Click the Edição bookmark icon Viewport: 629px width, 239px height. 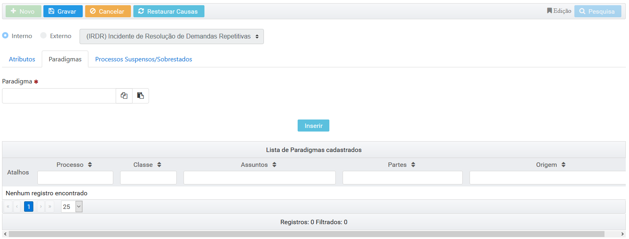click(x=549, y=11)
